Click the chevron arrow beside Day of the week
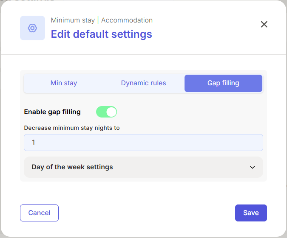 (x=253, y=167)
